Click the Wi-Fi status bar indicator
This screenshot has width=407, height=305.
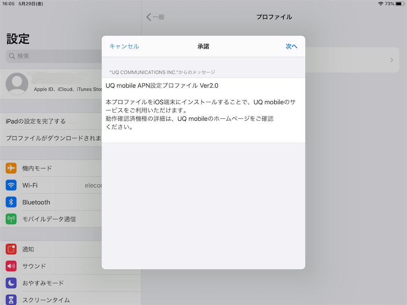[381, 4]
